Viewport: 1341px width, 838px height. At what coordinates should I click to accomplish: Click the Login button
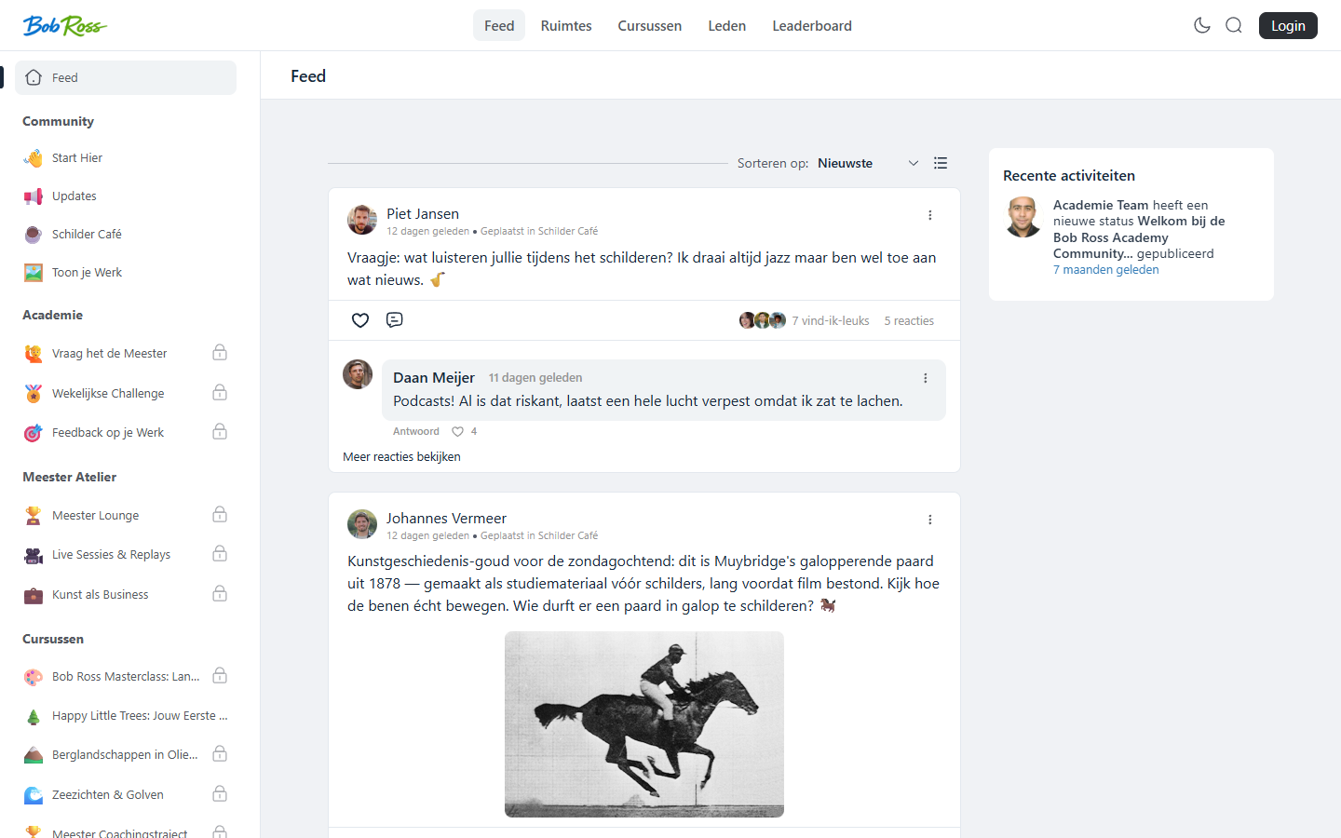tap(1288, 25)
